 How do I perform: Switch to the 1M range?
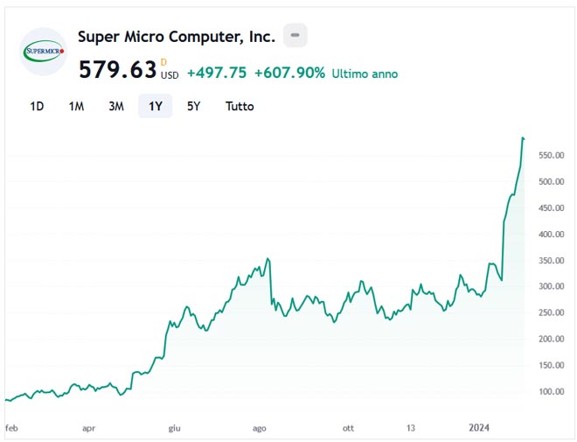point(76,107)
